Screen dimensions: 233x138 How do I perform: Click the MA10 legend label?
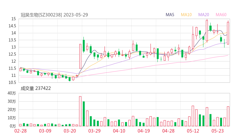point(186,15)
